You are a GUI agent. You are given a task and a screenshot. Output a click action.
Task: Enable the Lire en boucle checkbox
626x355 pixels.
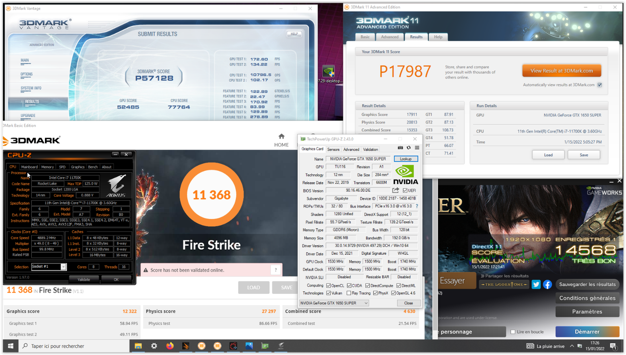pyautogui.click(x=513, y=332)
